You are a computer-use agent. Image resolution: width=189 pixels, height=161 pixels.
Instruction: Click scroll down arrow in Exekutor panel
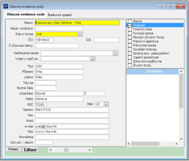[x=181, y=139]
